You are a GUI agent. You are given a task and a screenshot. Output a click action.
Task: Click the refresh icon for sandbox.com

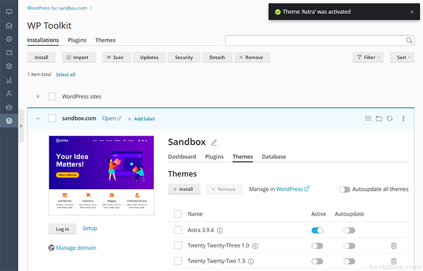pyautogui.click(x=390, y=118)
